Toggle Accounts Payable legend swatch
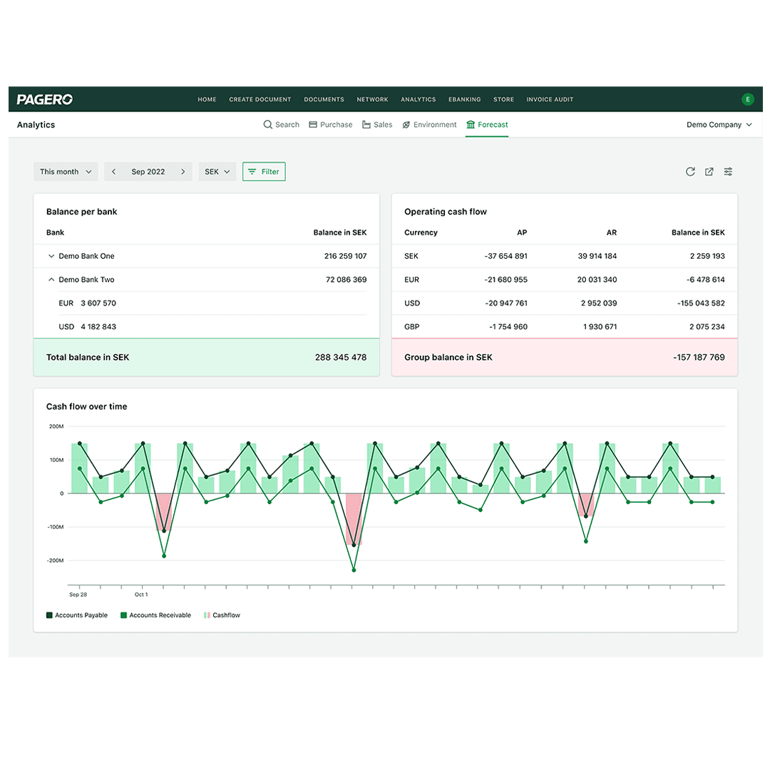 tap(49, 615)
